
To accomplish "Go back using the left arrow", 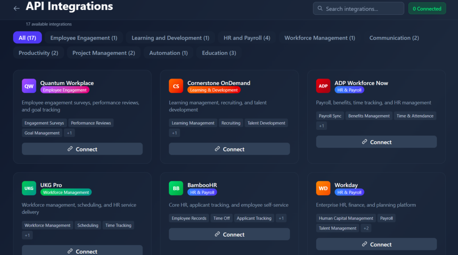I will [x=17, y=8].
